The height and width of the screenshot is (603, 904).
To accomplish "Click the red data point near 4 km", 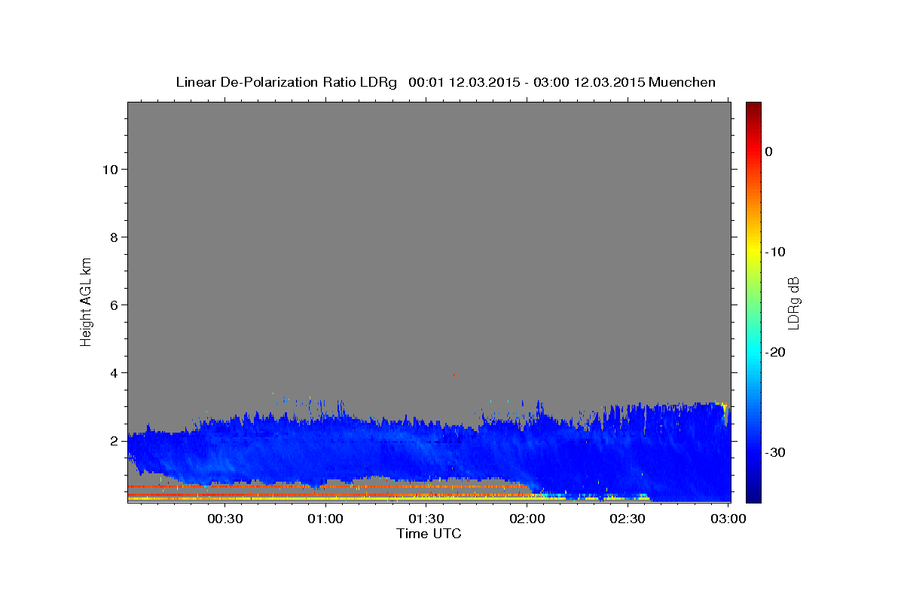I will pyautogui.click(x=454, y=375).
